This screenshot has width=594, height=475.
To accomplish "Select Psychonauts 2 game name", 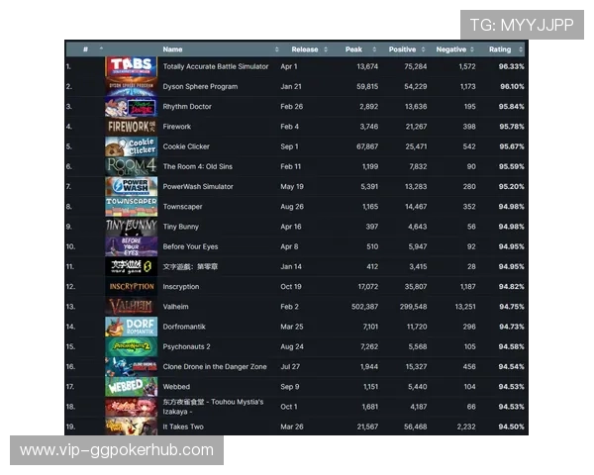I will coord(186,347).
